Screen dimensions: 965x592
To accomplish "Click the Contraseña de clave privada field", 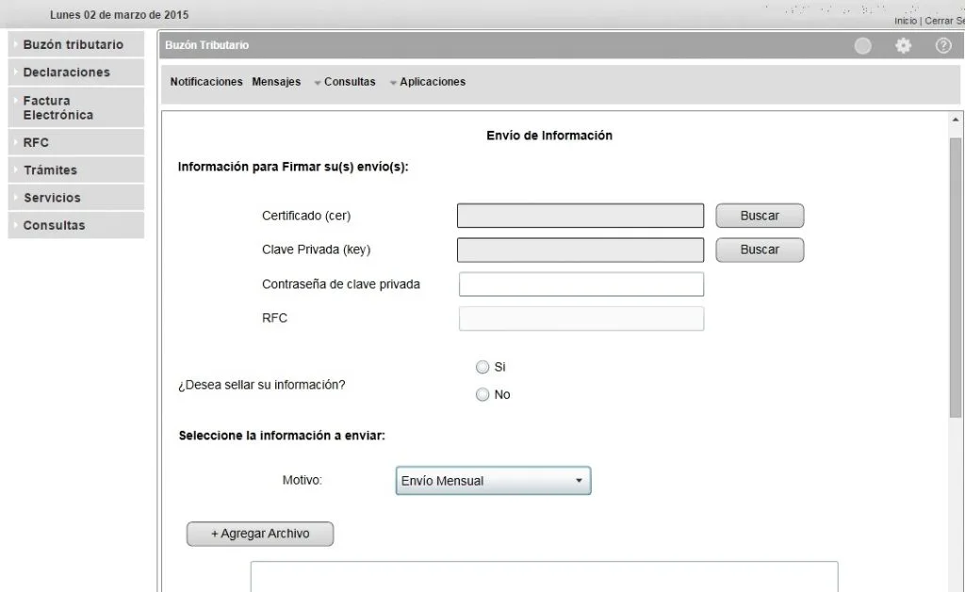I will 580,283.
